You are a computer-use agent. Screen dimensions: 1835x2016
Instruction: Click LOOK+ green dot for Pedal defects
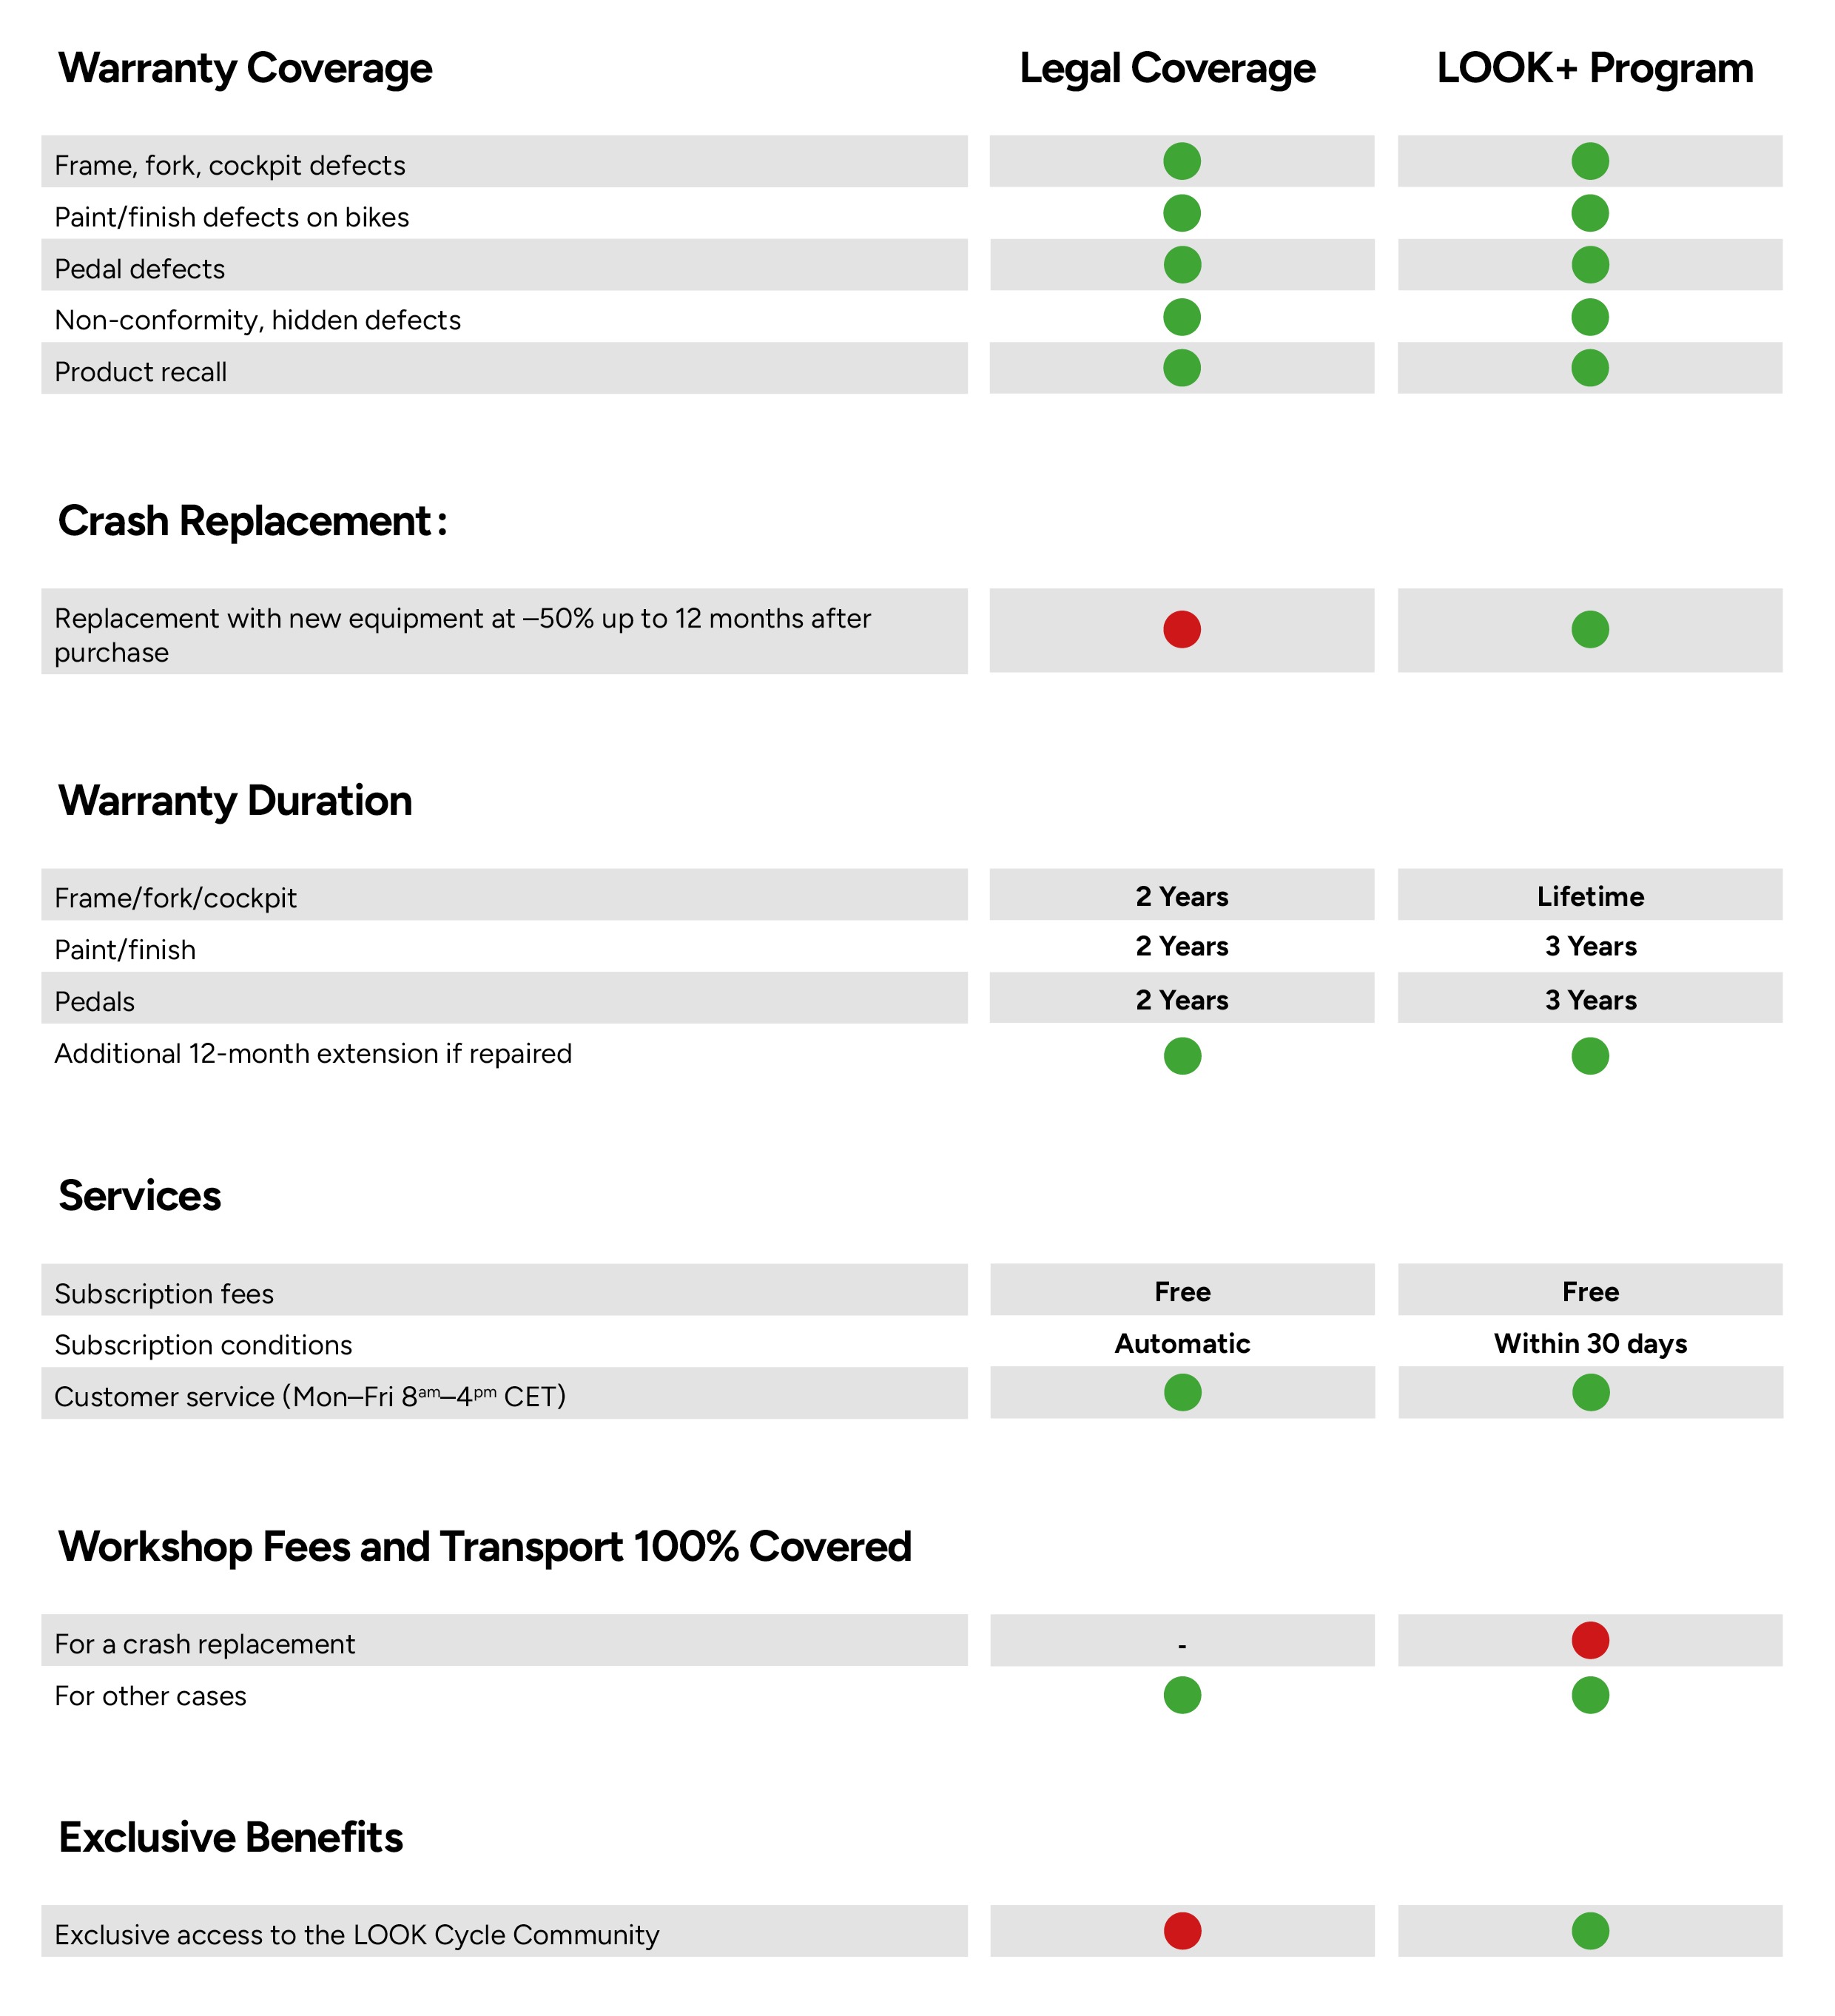[x=1589, y=265]
